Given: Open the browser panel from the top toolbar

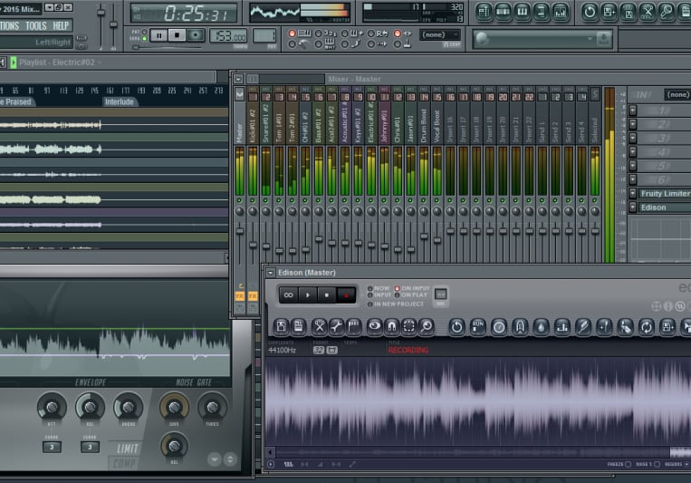Looking at the screenshot, I should tap(541, 12).
